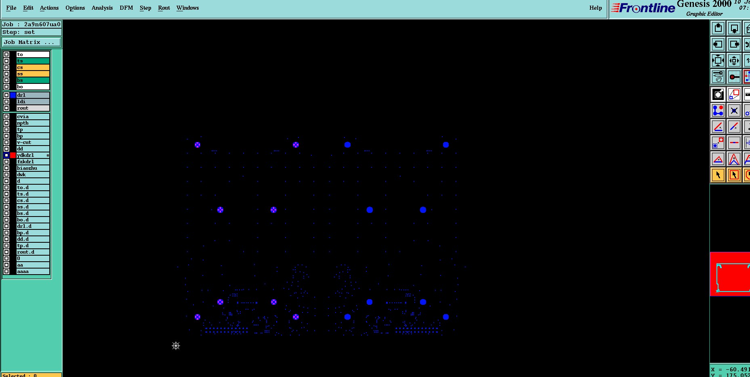Click the blue-red connected dots icon
The image size is (750, 377).
pos(718,110)
